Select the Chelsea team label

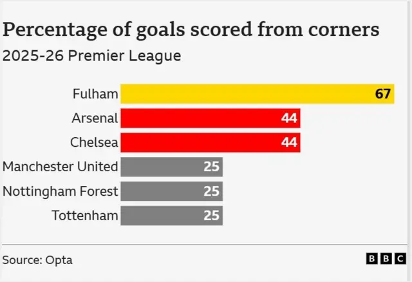point(95,142)
